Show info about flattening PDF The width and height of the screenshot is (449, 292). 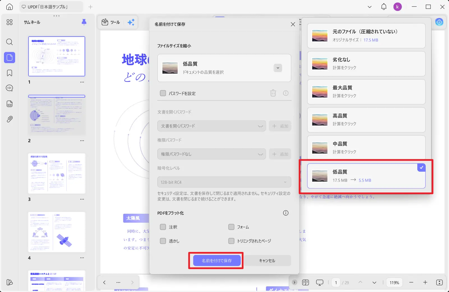(x=286, y=213)
